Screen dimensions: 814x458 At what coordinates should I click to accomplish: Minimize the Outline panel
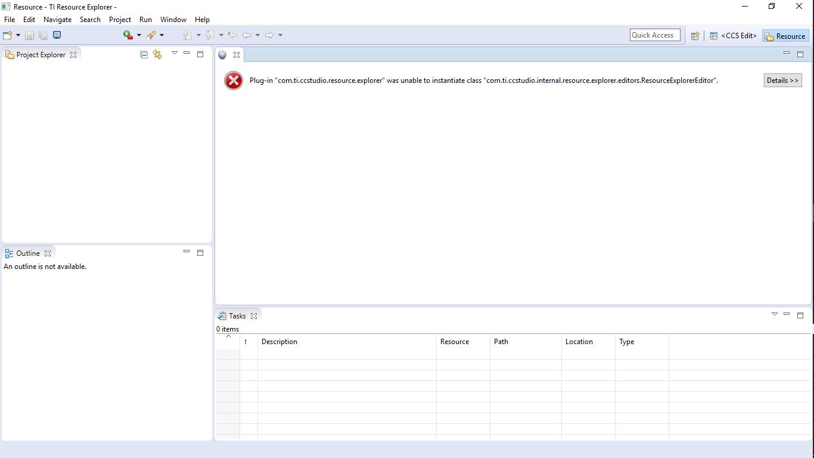(187, 252)
